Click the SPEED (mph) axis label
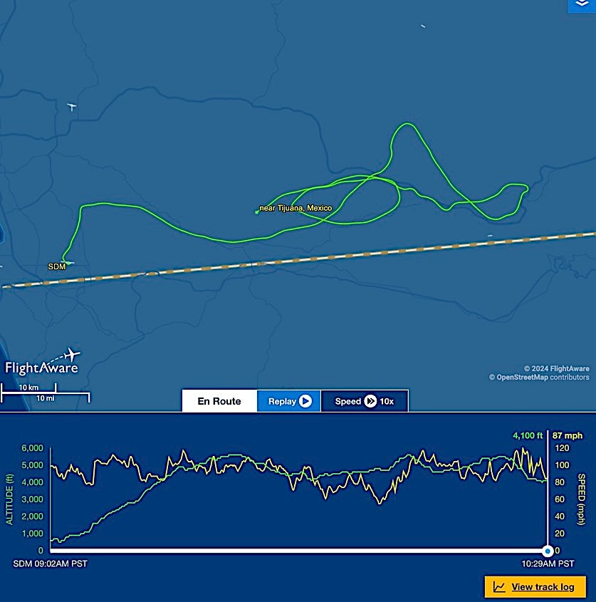Image resolution: width=596 pixels, height=602 pixels. pos(582,499)
